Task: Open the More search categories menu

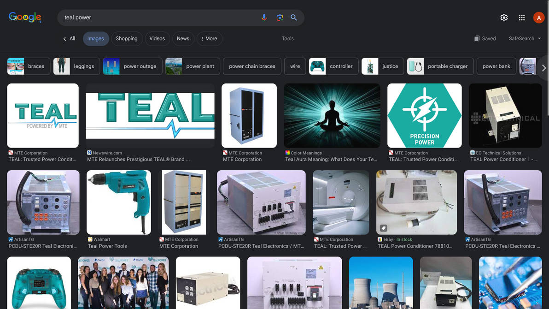Action: click(210, 39)
